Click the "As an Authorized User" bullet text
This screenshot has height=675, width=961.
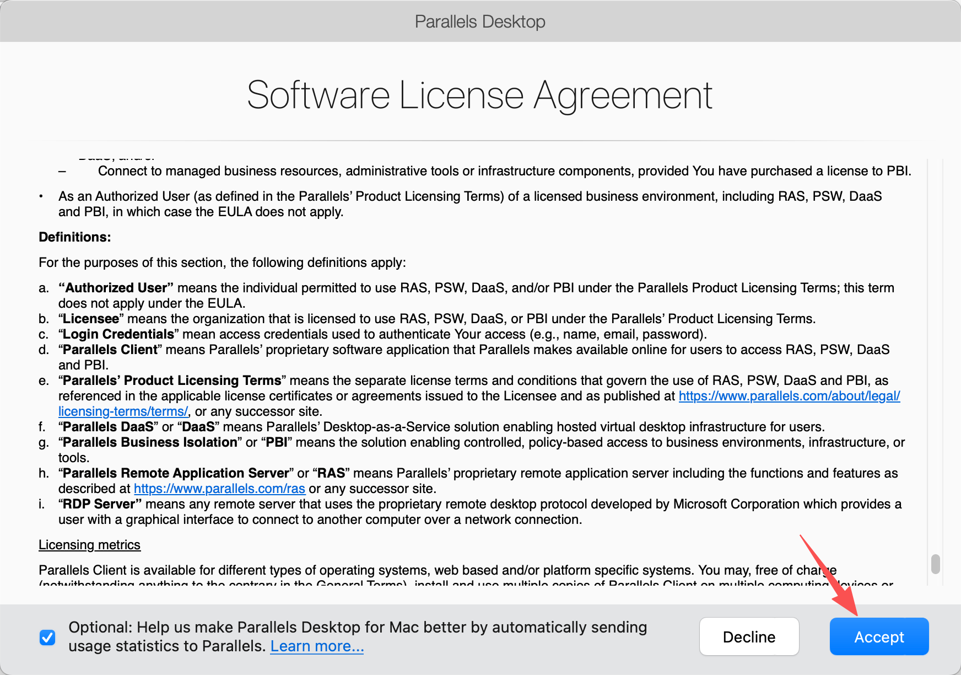470,204
